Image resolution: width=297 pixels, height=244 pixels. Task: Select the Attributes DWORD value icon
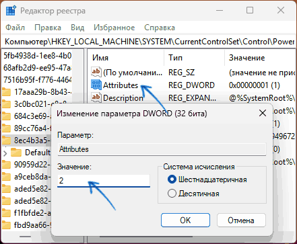96,85
